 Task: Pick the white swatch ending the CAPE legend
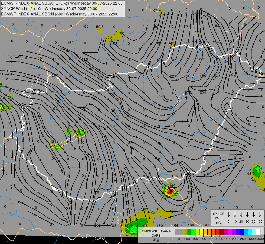tap(259, 232)
